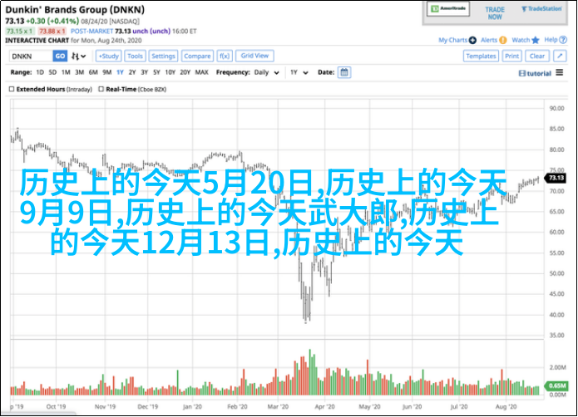Click the GO button
This screenshot has width=578, height=417.
60,56
